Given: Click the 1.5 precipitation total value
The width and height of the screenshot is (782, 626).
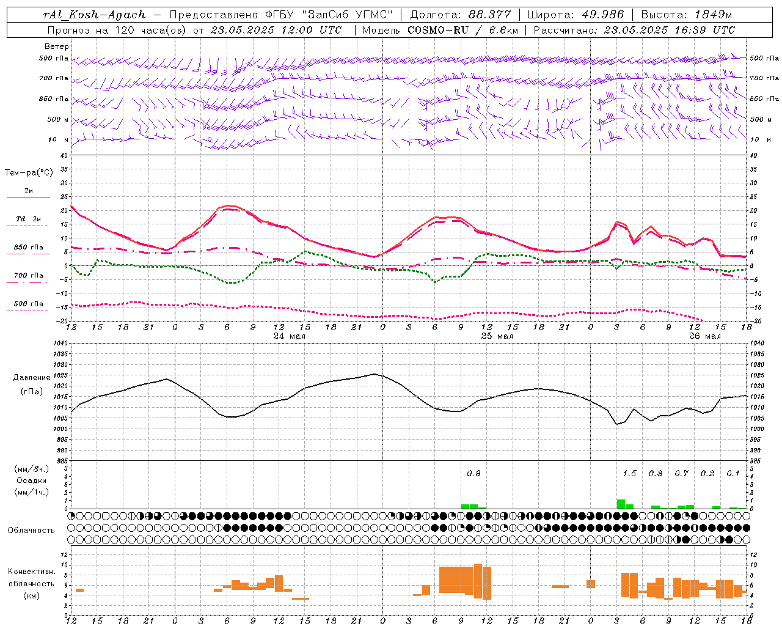Looking at the screenshot, I should [629, 473].
